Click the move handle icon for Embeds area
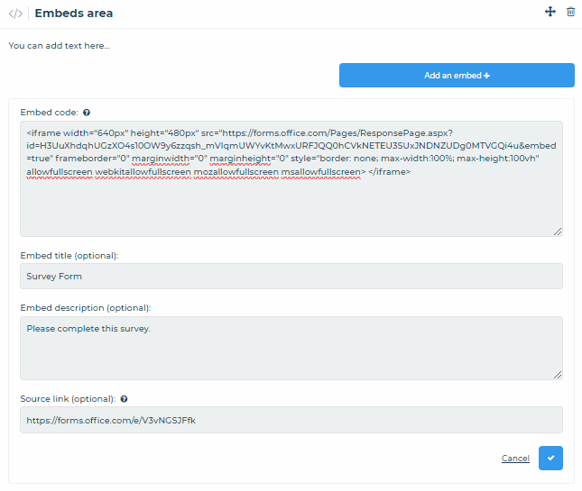 coord(550,12)
